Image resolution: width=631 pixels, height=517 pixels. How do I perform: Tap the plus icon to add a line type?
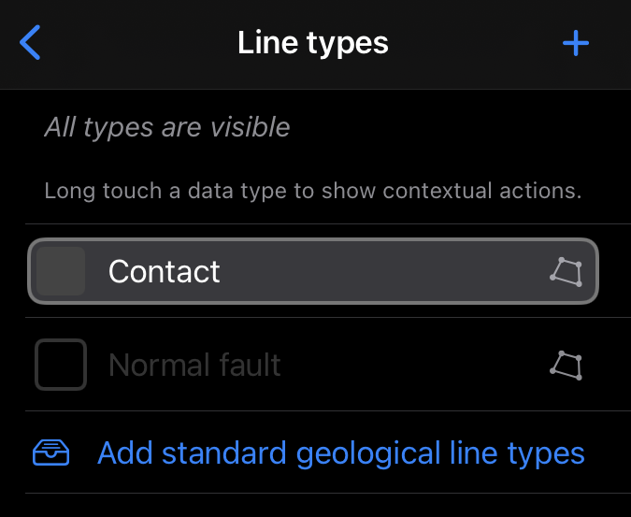[x=575, y=43]
